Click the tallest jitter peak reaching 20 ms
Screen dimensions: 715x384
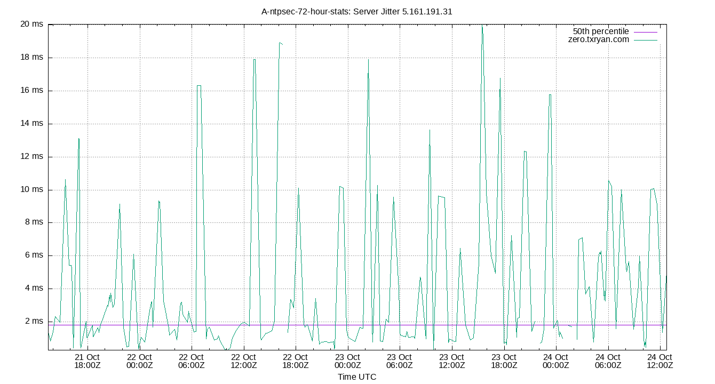(482, 27)
